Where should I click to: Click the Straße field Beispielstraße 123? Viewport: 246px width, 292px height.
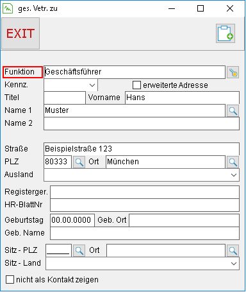(142, 149)
